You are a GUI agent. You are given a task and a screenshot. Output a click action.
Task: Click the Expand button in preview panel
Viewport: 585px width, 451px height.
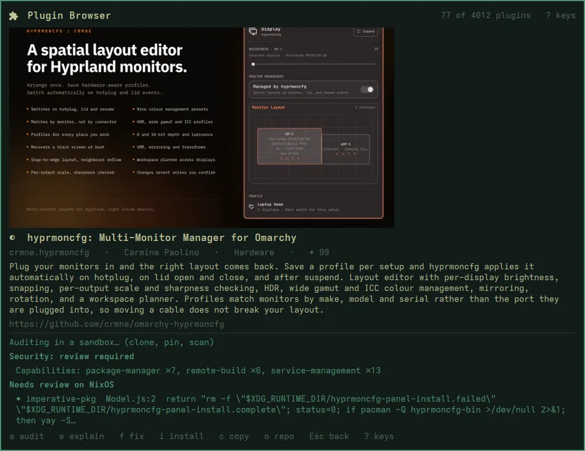coord(365,32)
